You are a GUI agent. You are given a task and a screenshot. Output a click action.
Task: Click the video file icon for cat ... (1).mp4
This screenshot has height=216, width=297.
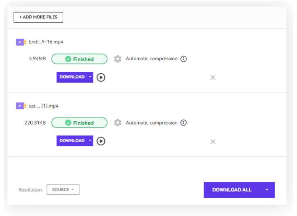[21, 106]
